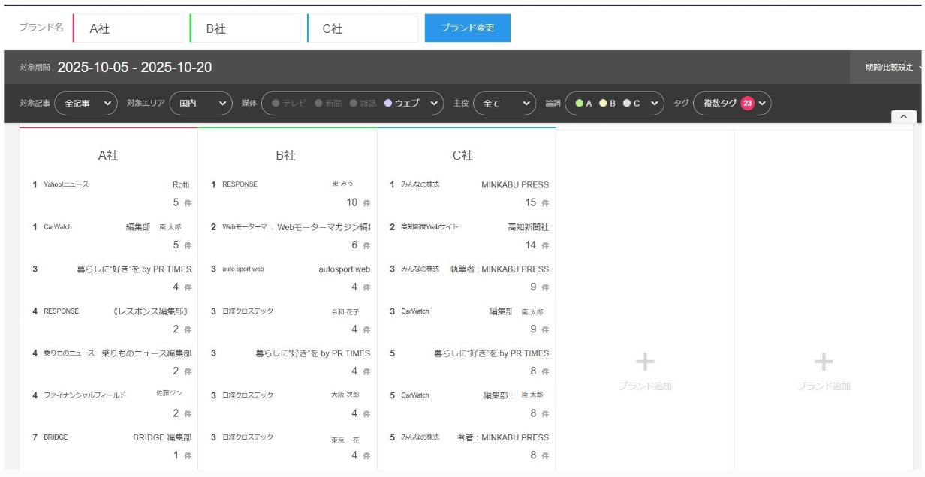
Task: Click the date range 2025-10-05 - 2025-10-20
Action: pos(134,67)
